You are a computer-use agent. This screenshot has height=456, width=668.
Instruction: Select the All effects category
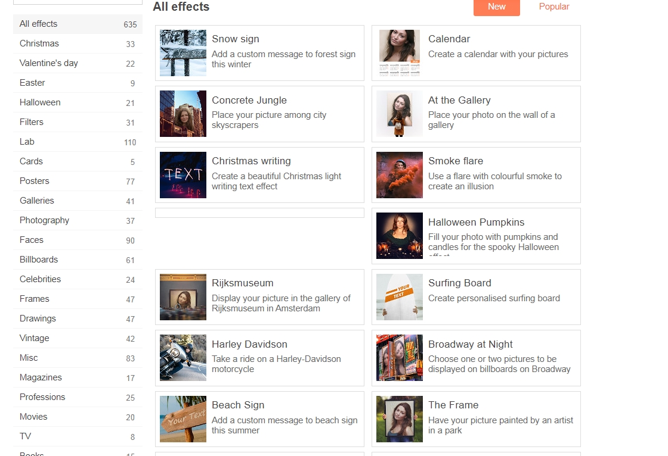point(39,24)
